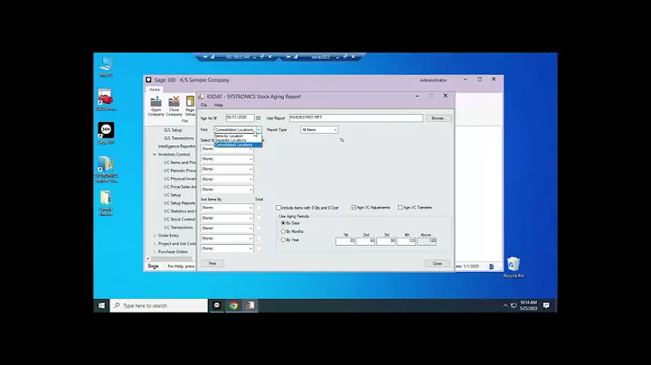The width and height of the screenshot is (651, 365).
Task: Toggle the Print dropdown arrow
Action: click(x=259, y=130)
